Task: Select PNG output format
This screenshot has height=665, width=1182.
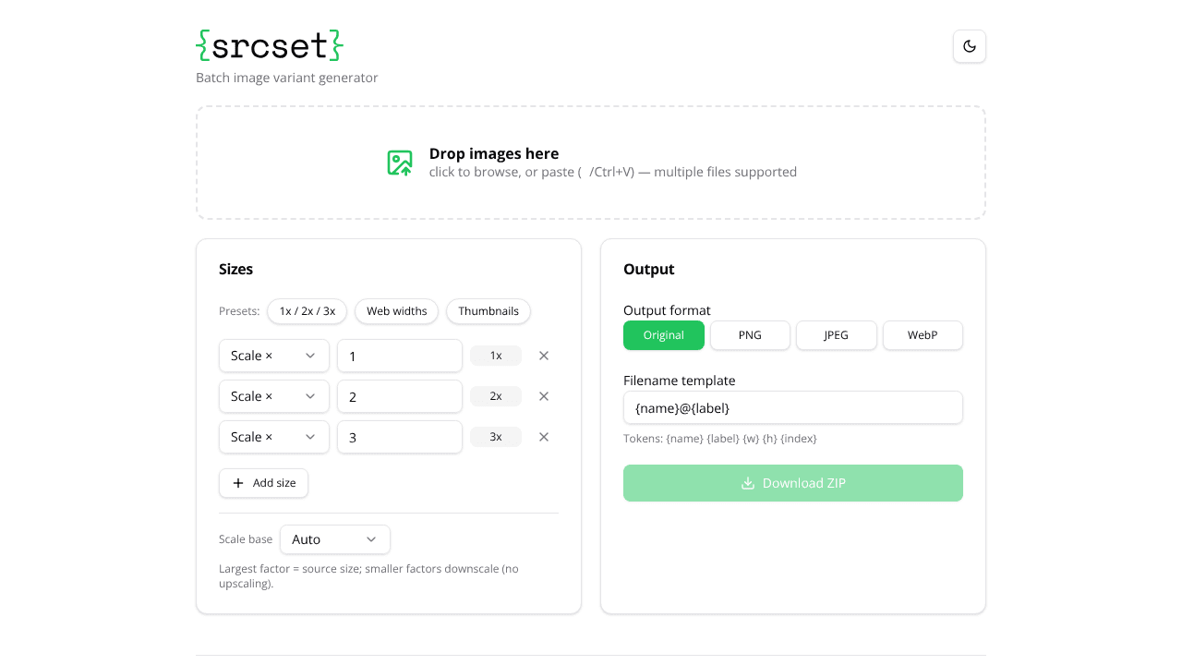Action: tap(750, 335)
